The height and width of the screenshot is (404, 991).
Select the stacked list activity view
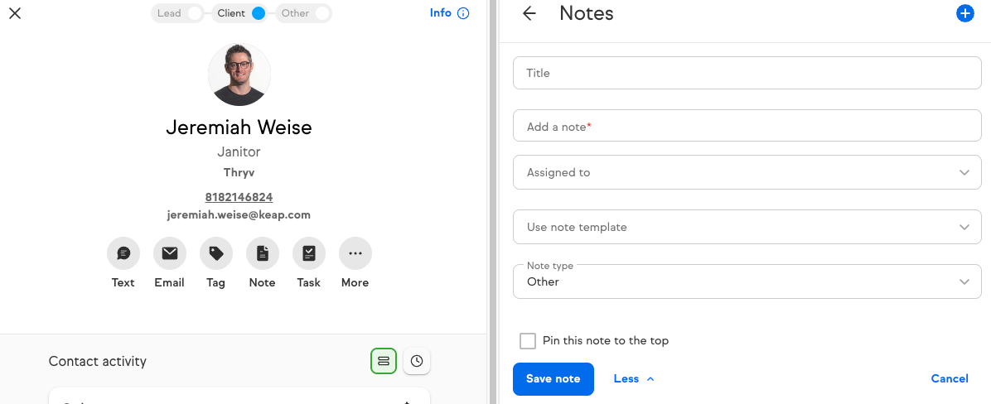click(x=383, y=361)
